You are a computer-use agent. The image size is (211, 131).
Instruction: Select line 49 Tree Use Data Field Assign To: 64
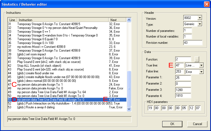click(x=67, y=92)
